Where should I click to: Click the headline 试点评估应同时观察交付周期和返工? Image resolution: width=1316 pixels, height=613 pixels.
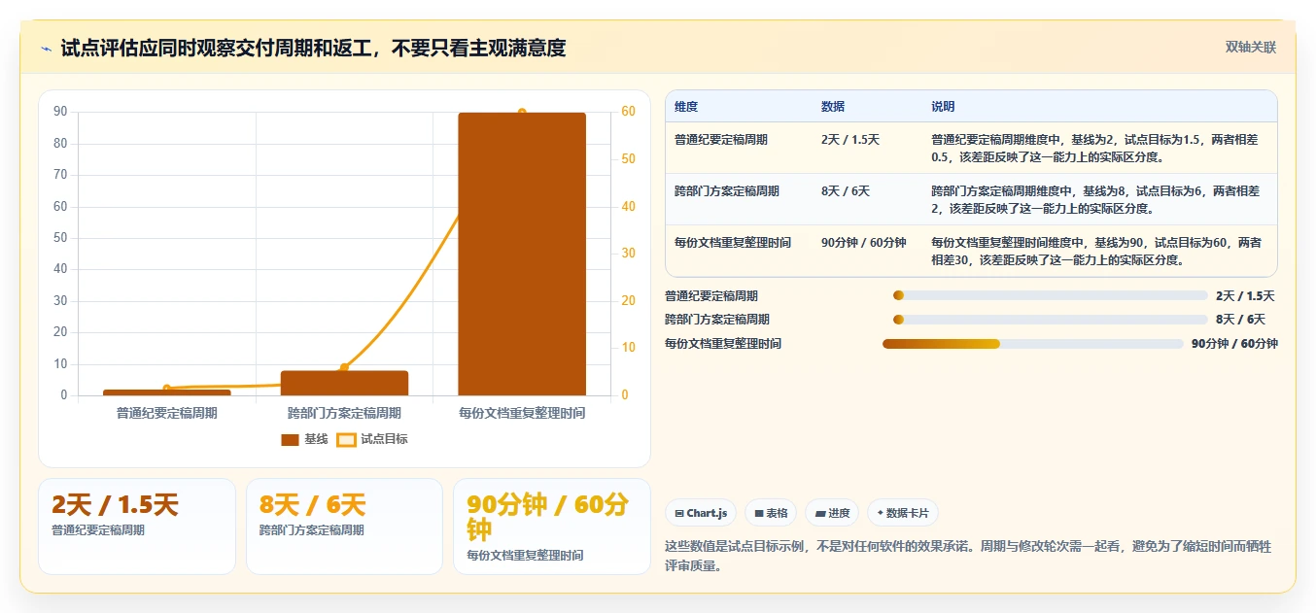(313, 48)
